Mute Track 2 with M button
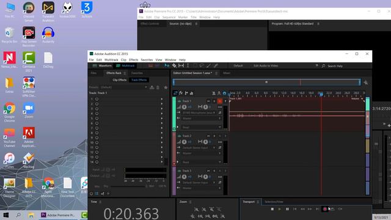Screen dimensions: 391x220 [x=208, y=136]
